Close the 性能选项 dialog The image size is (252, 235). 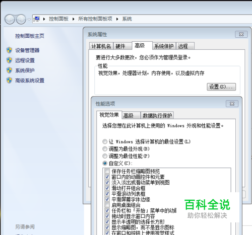232,104
